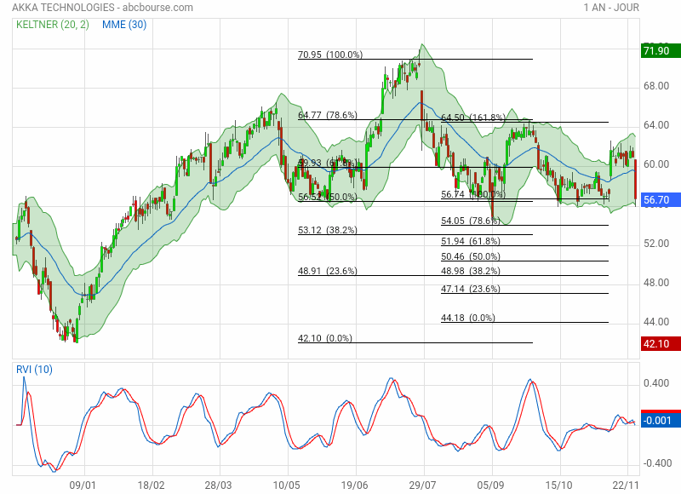Screen dimensions: 681x494
Task: Click the 'AKKA TECHNOLOGIES - abcbourse.com' title
Action: point(102,8)
